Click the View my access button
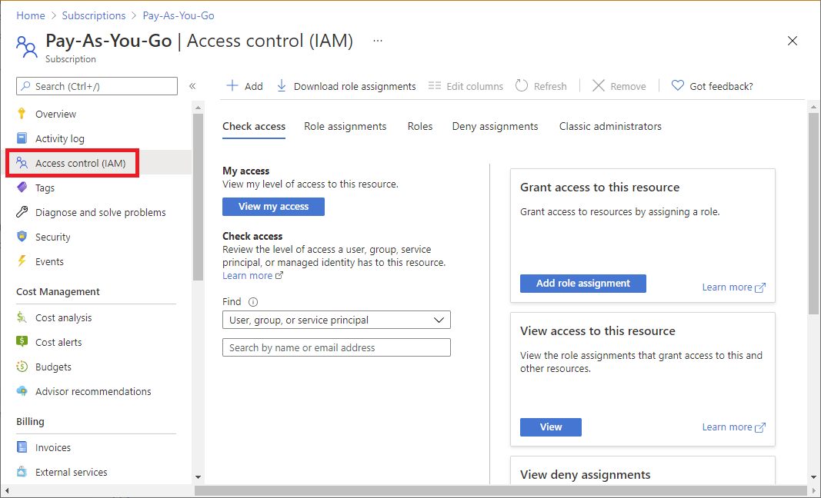This screenshot has height=498, width=821. [x=273, y=206]
